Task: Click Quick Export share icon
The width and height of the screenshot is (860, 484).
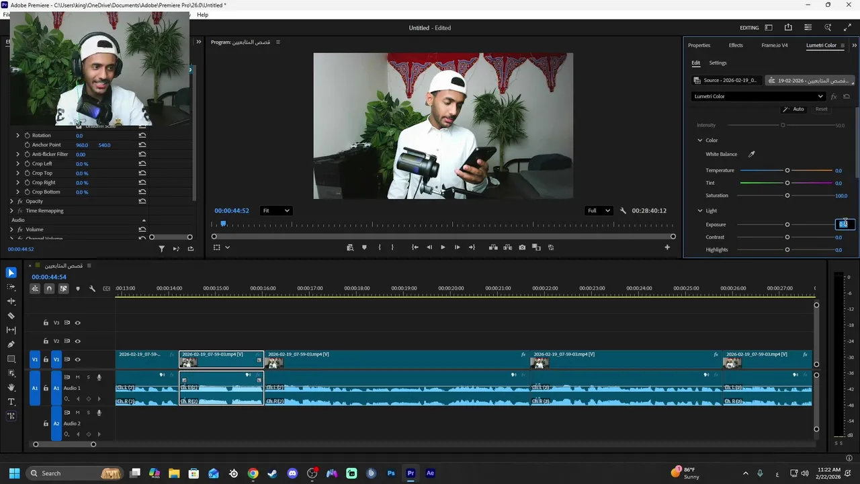Action: (x=788, y=28)
